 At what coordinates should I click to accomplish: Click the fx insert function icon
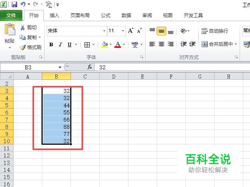click(90, 67)
